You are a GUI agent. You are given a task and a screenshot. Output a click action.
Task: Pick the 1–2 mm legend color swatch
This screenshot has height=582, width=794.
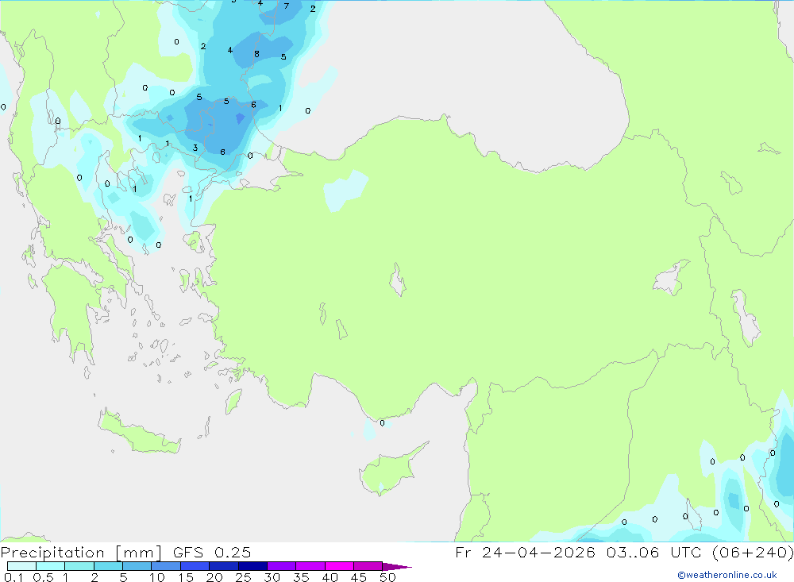[x=79, y=566]
